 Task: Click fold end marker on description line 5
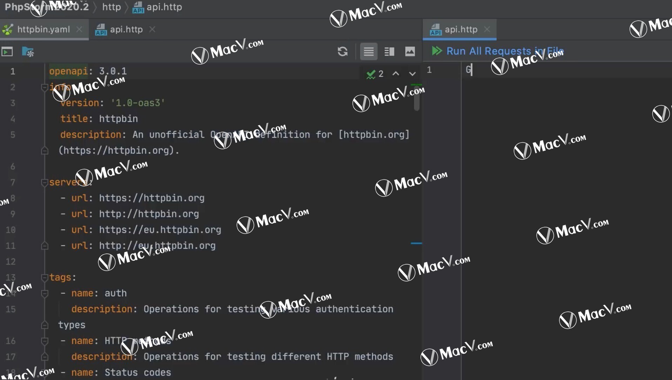coord(45,151)
